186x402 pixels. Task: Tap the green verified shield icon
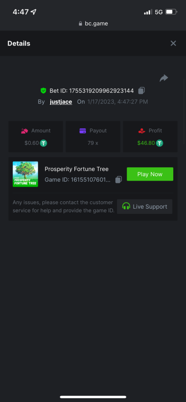click(43, 90)
